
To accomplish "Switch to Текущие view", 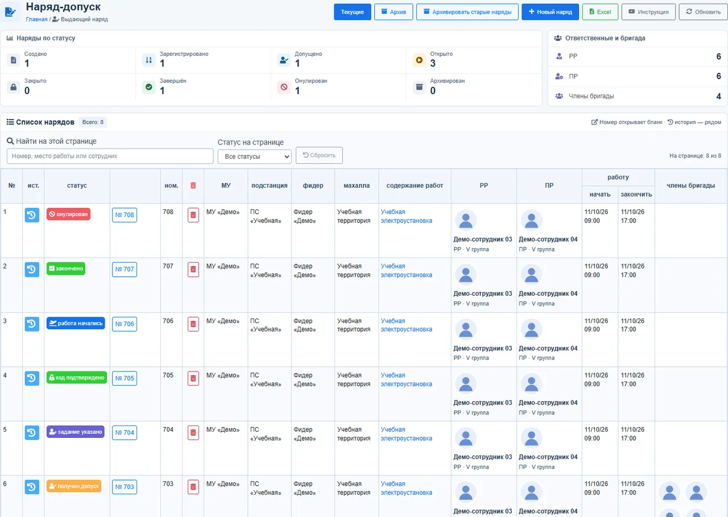I will coord(353,12).
